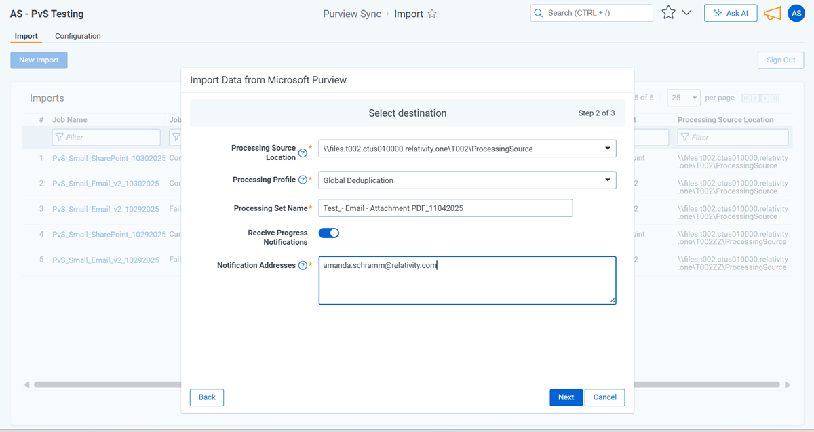Open the per page count dropdown
The width and height of the screenshot is (814, 432).
(x=683, y=98)
